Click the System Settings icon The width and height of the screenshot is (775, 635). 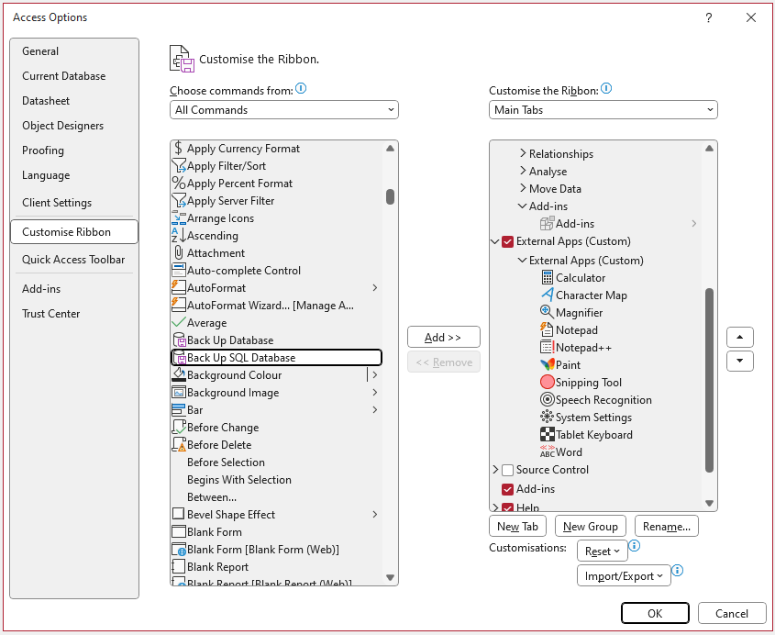pos(547,417)
